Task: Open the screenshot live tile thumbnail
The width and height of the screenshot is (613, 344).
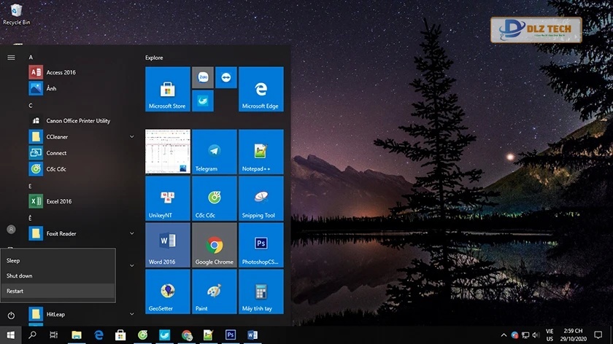Action: click(167, 152)
